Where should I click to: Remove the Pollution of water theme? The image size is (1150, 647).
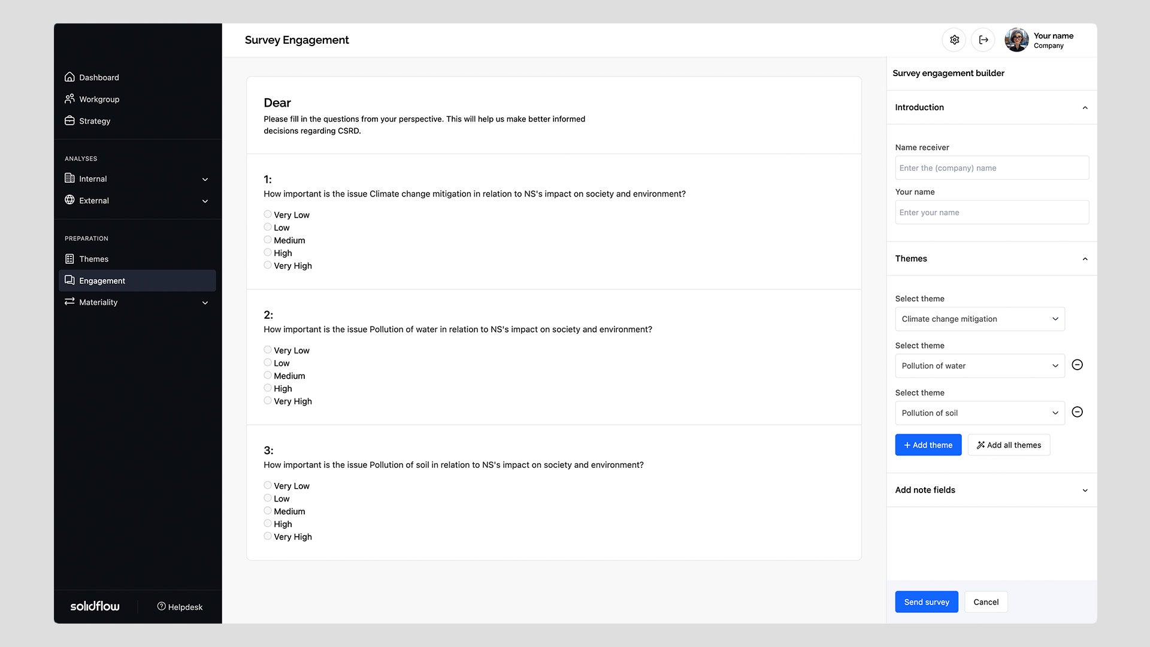(1077, 365)
